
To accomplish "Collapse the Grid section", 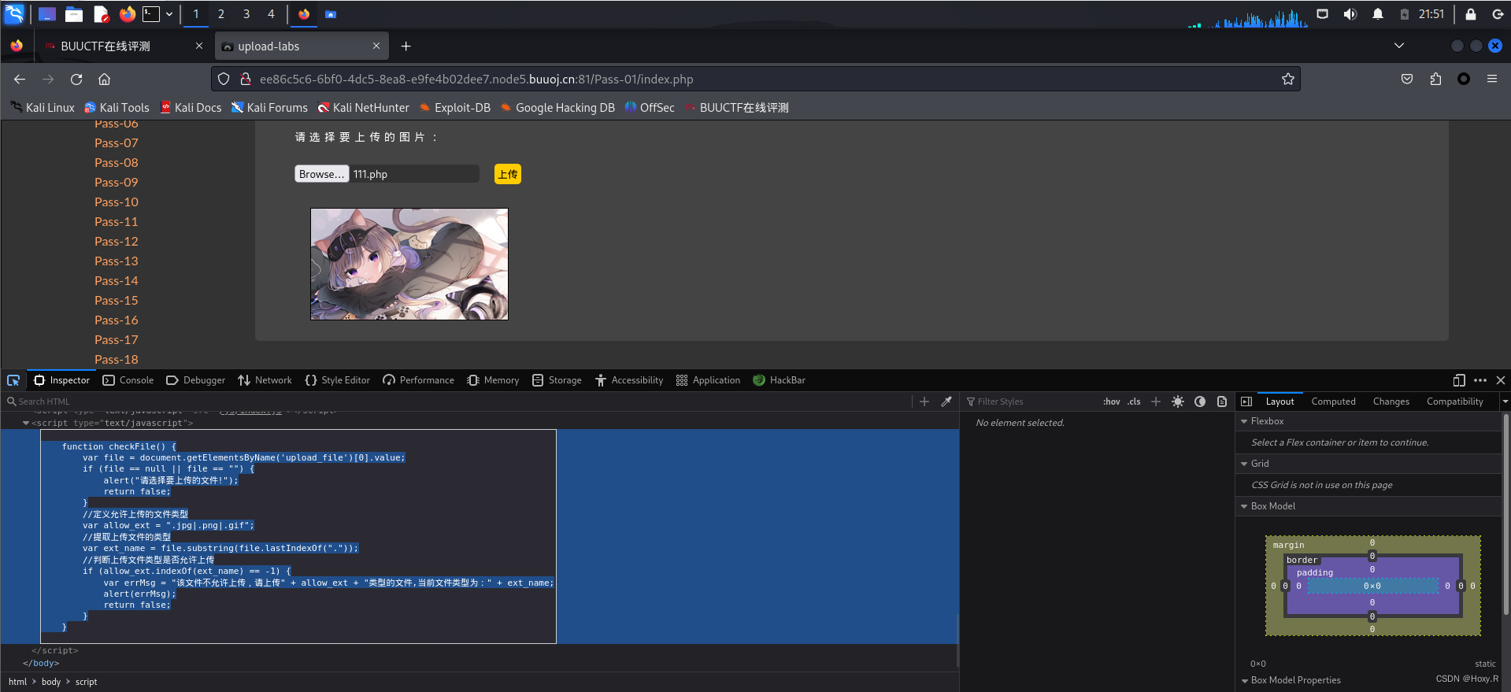I will coord(1244,464).
